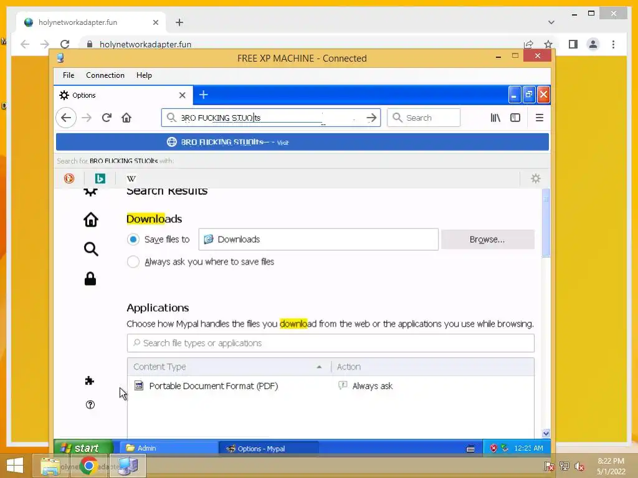Image resolution: width=638 pixels, height=478 pixels.
Task: Open new tab in Mypal
Action: [x=204, y=95]
